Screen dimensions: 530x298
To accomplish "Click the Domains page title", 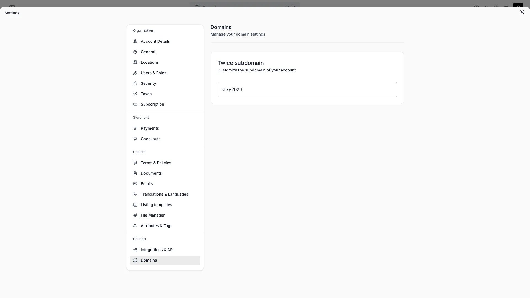I will point(221,27).
